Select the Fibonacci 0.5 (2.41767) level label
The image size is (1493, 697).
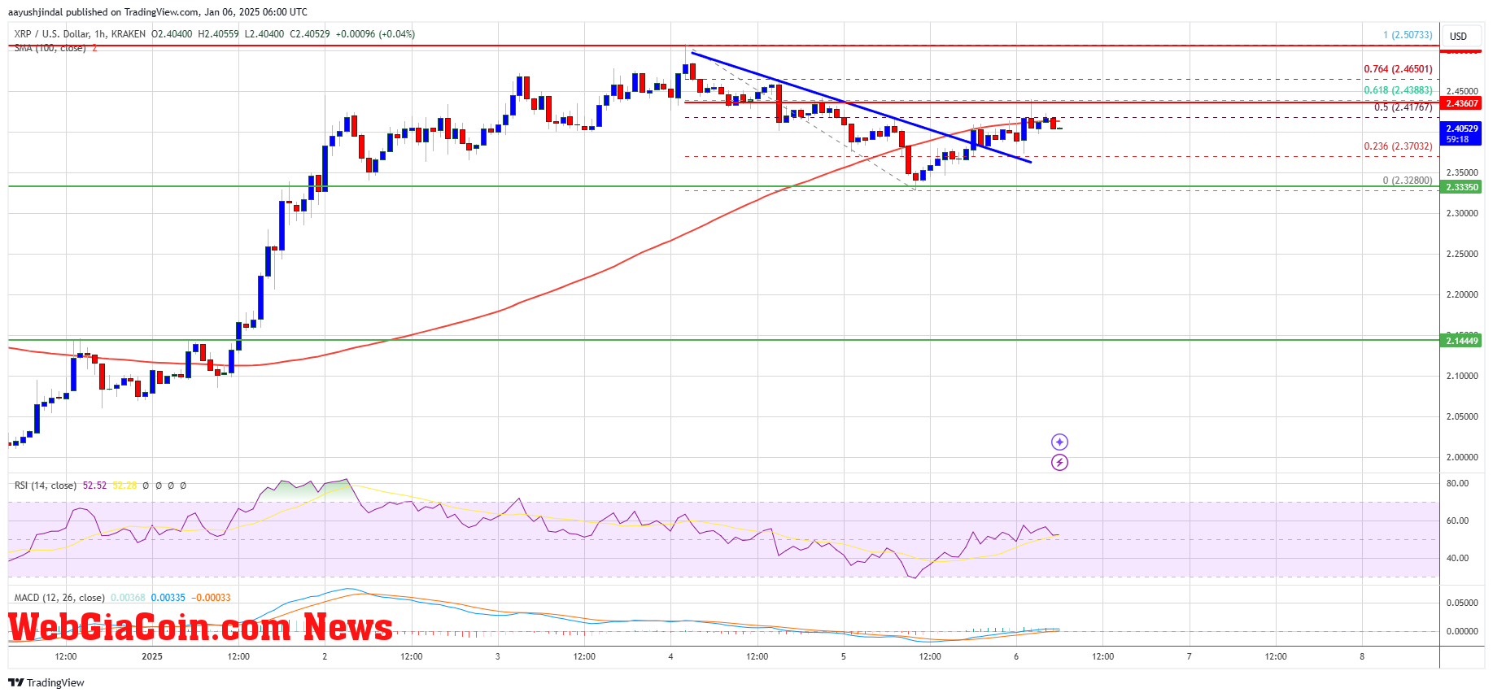click(x=1404, y=107)
